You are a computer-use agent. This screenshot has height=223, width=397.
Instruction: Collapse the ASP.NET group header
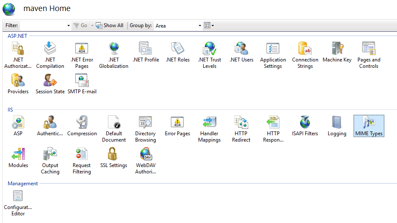[17, 36]
